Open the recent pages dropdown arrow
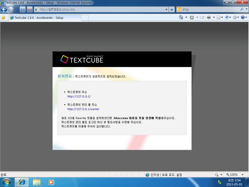 [16, 9]
